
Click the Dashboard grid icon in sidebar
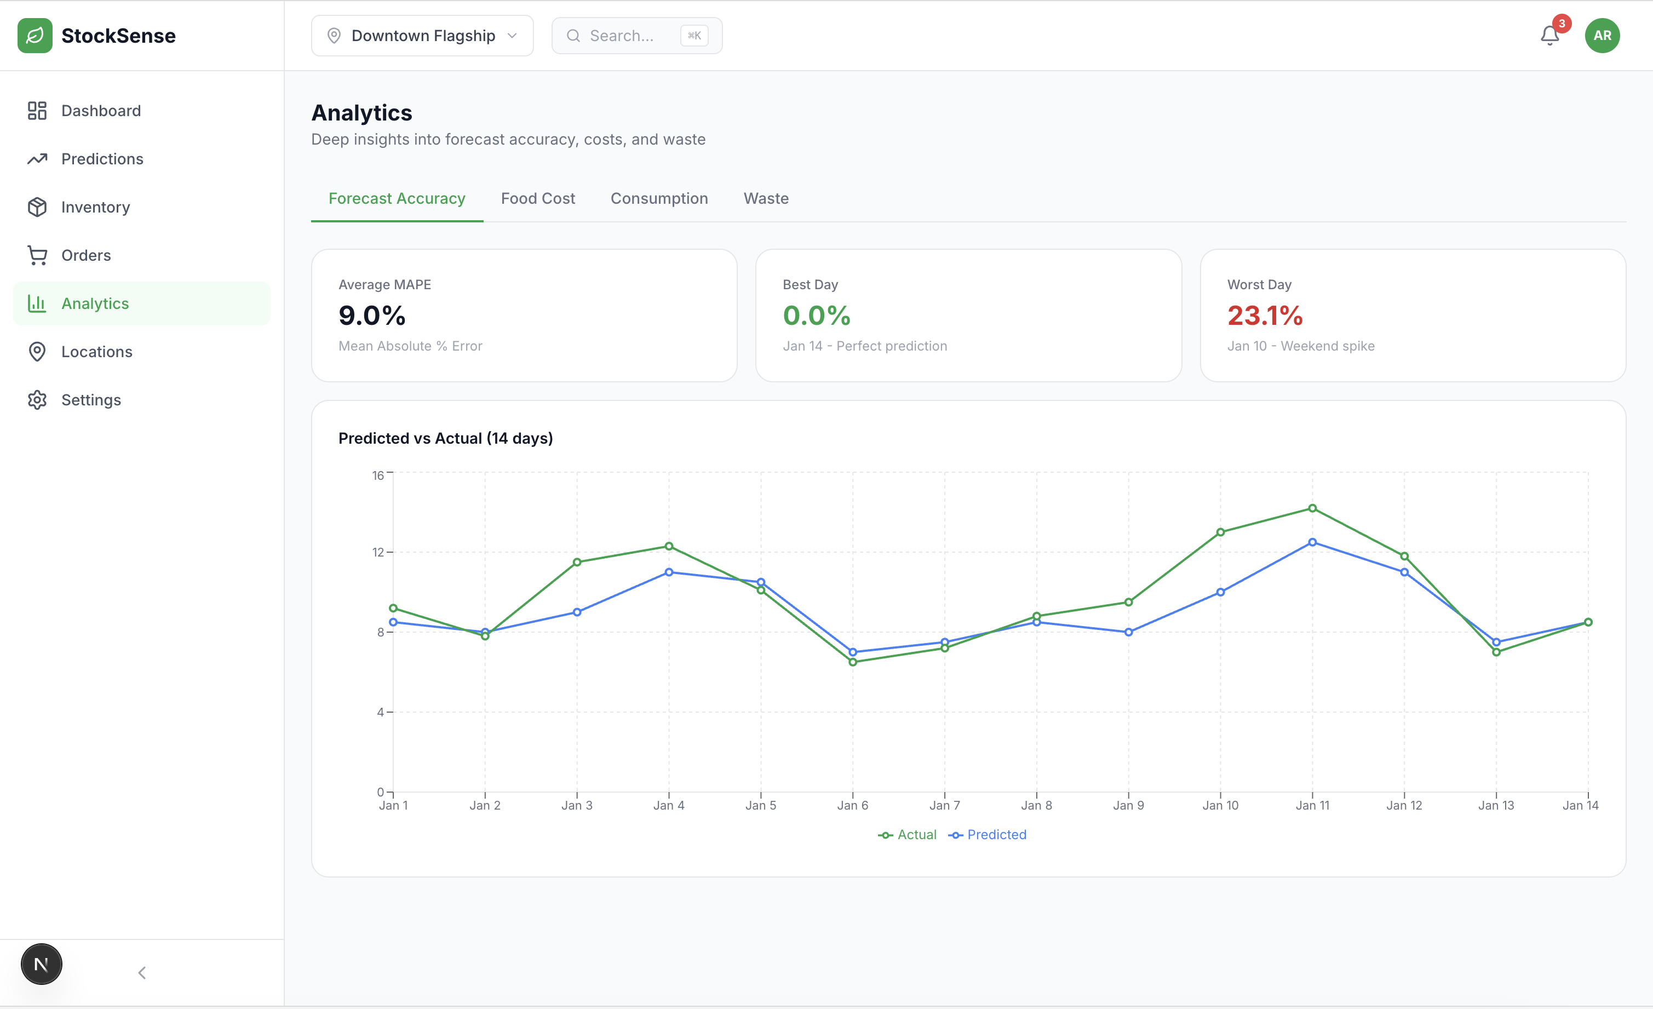point(37,111)
